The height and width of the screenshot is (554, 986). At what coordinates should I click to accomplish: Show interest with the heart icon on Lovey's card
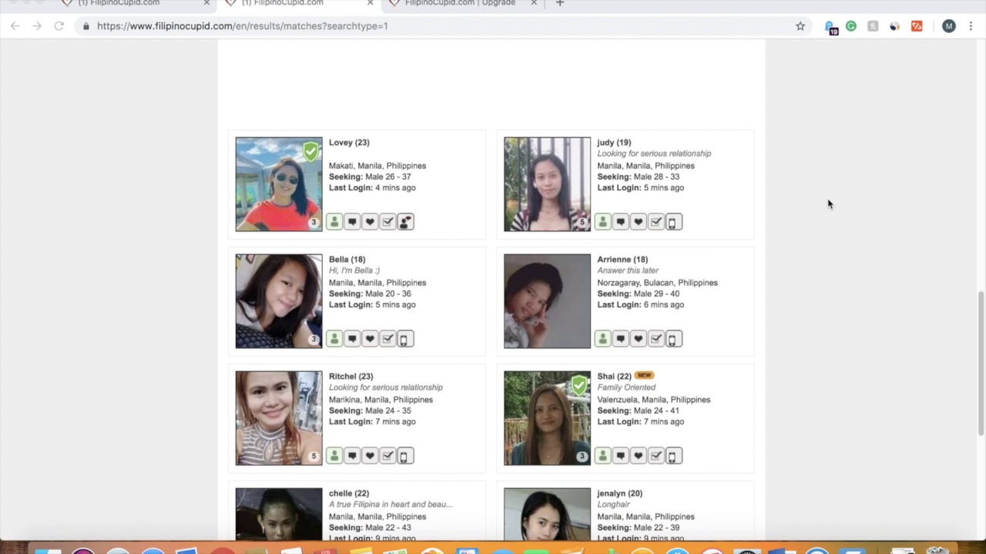point(370,222)
